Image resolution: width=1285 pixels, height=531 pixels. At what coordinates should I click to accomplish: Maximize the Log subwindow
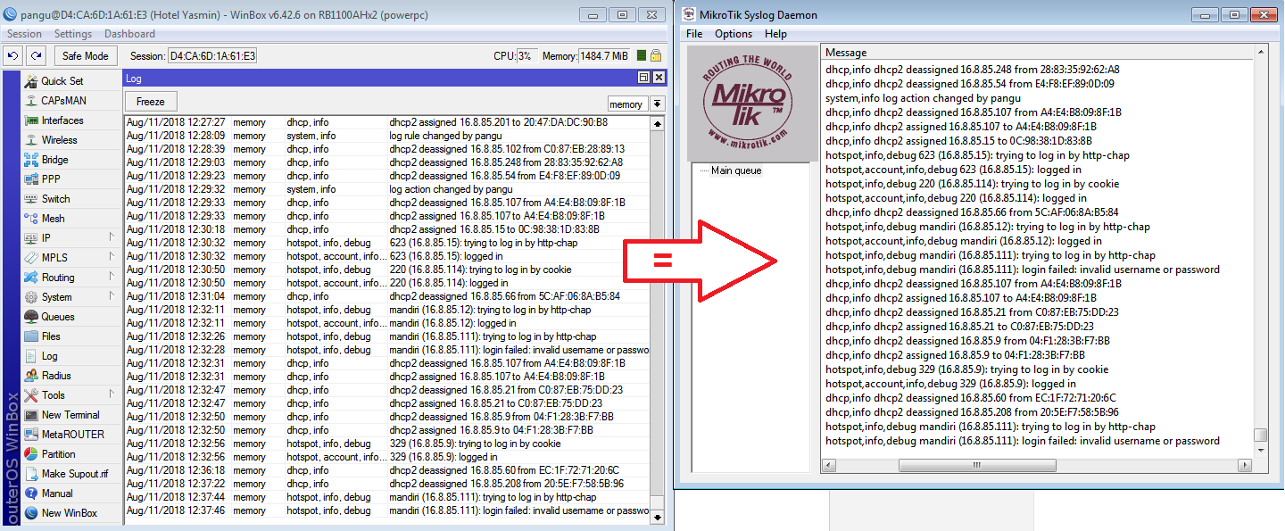[643, 79]
